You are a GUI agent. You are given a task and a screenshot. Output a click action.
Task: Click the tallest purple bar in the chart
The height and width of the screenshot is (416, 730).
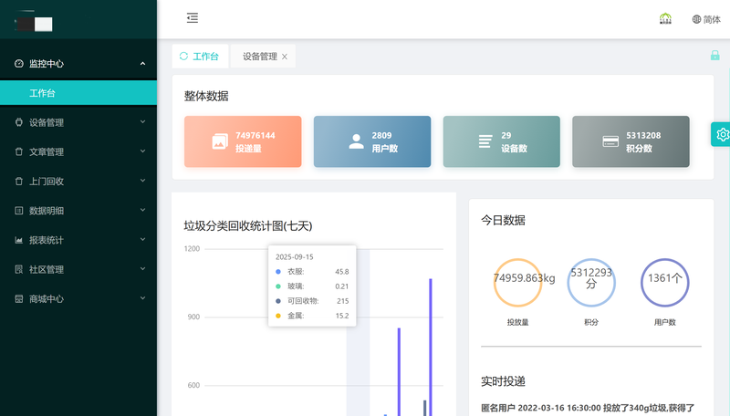pos(431,348)
